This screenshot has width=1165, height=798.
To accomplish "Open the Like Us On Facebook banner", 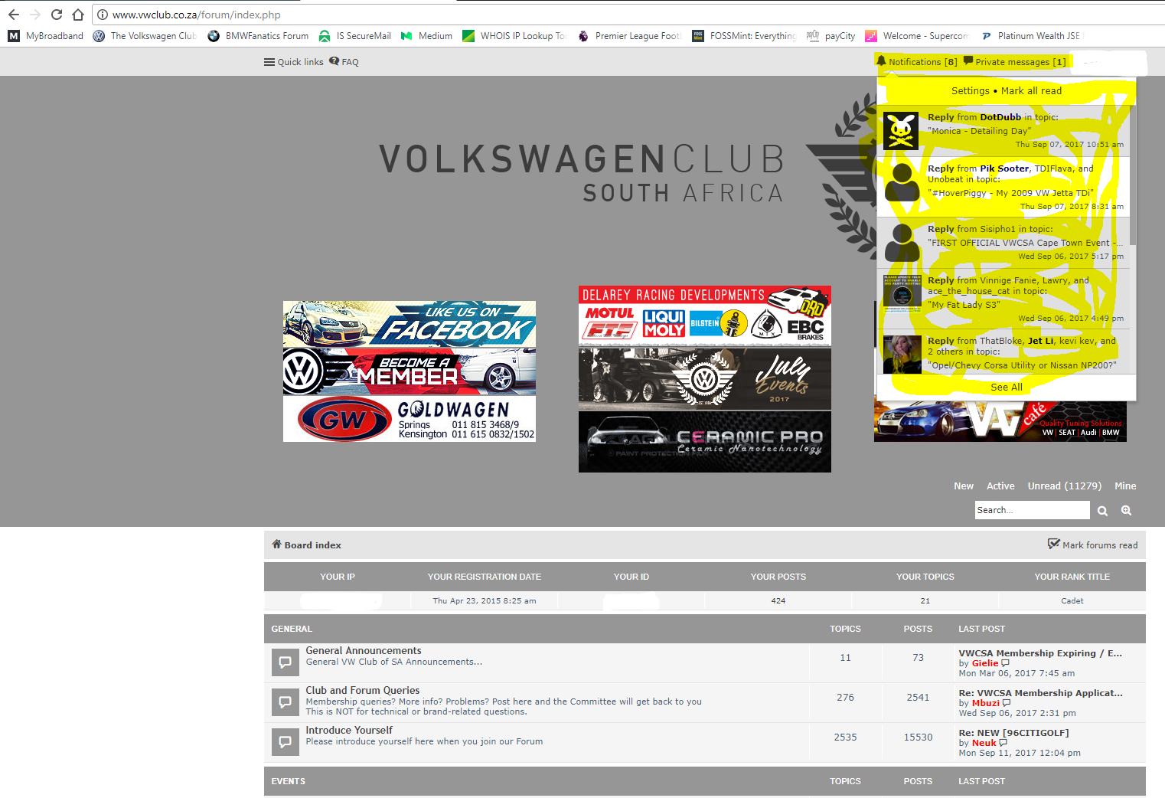I will pyautogui.click(x=409, y=324).
